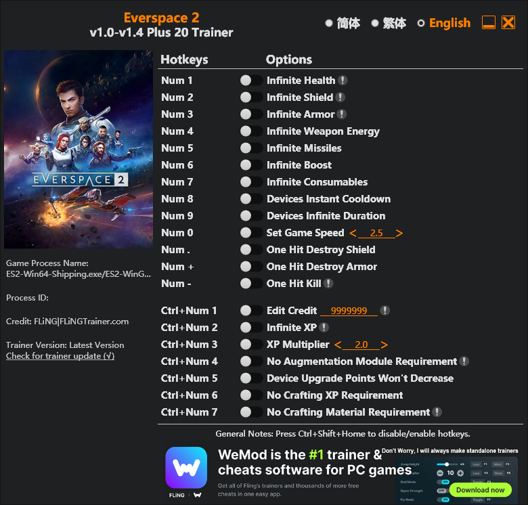Viewport: 528px width, 505px height.
Task: Click the info icon beside Edit Credit value
Action: pos(384,311)
